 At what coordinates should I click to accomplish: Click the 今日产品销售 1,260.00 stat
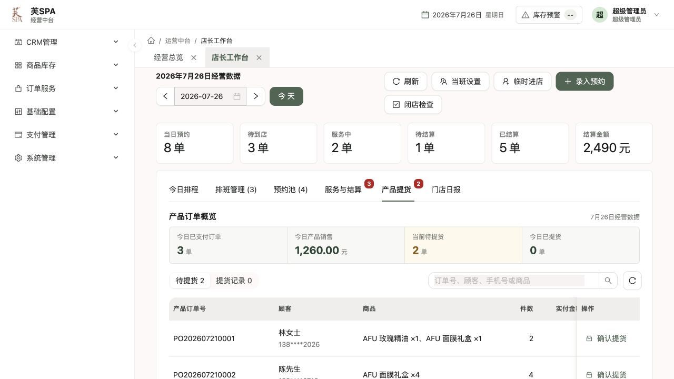[x=346, y=245]
